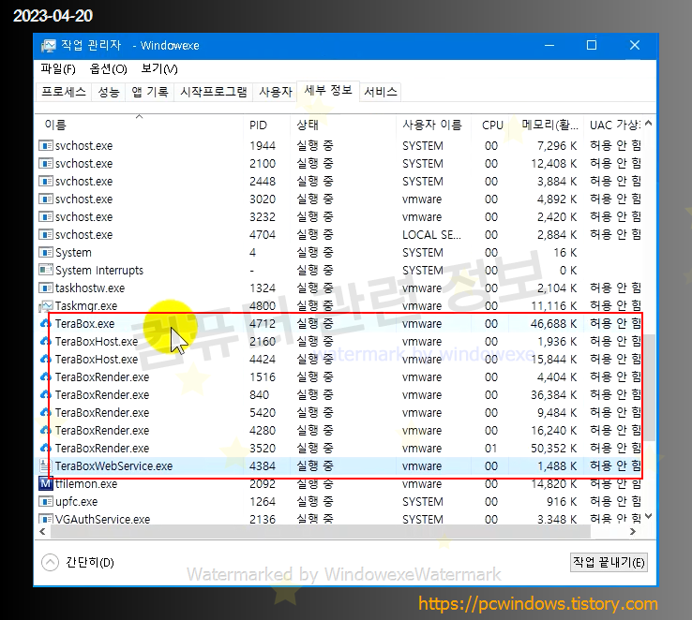Switch to the 성능 tab

109,92
